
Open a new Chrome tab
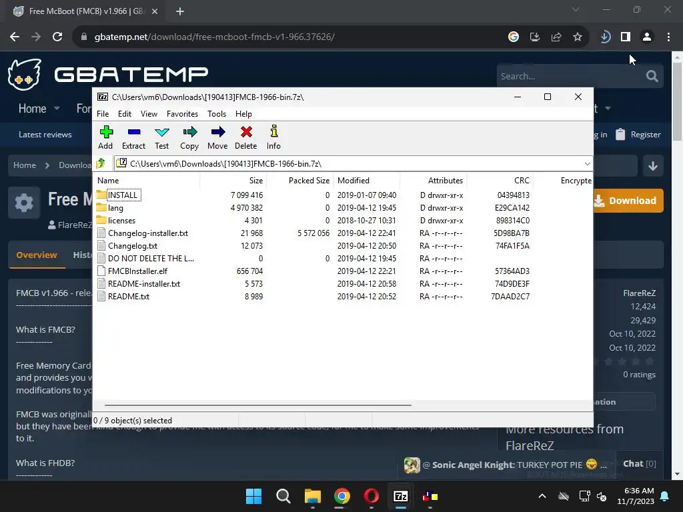(180, 11)
